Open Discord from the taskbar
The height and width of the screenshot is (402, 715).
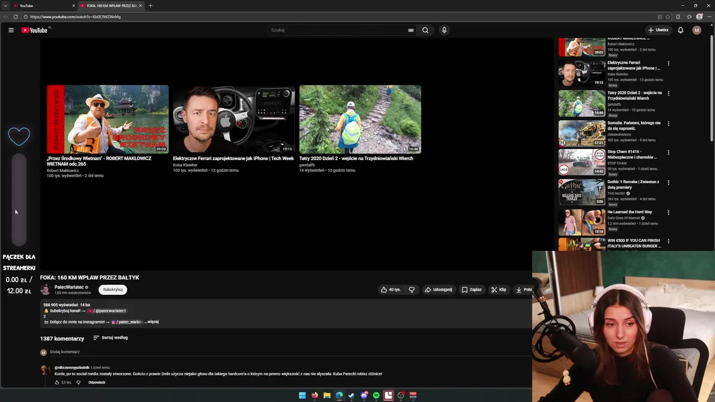[x=364, y=395]
